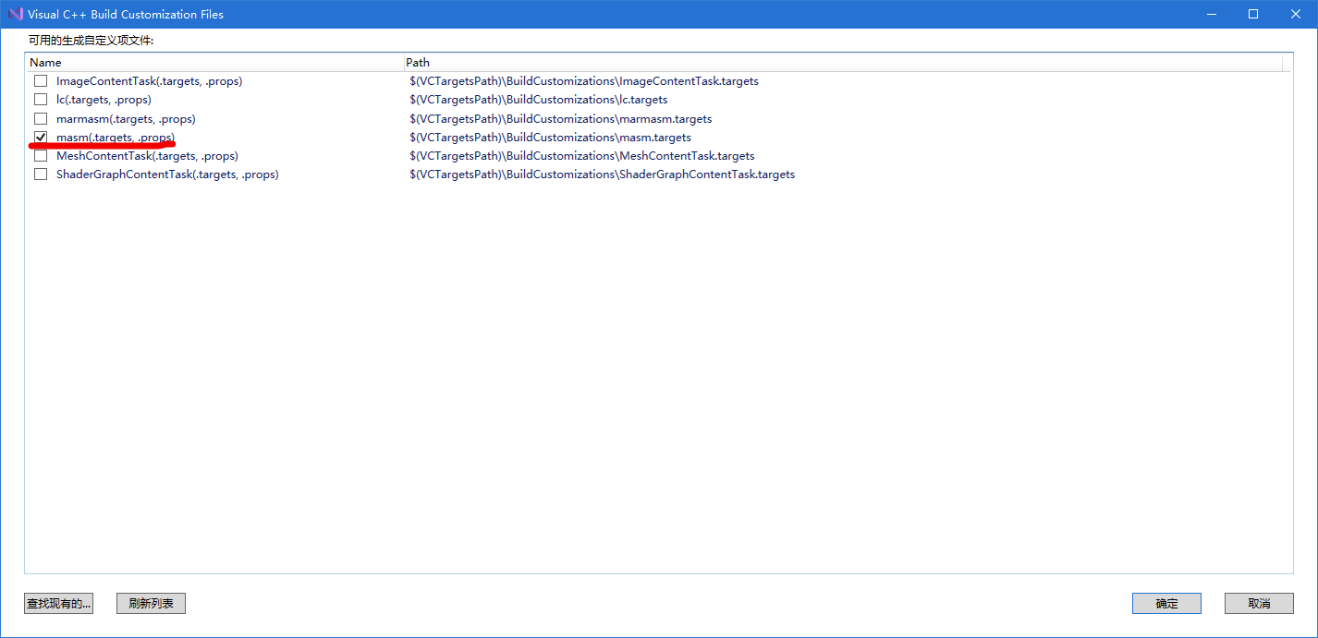The image size is (1318, 638).
Task: Select the MeshContentTask(.targets, .props) row name
Action: click(x=147, y=156)
